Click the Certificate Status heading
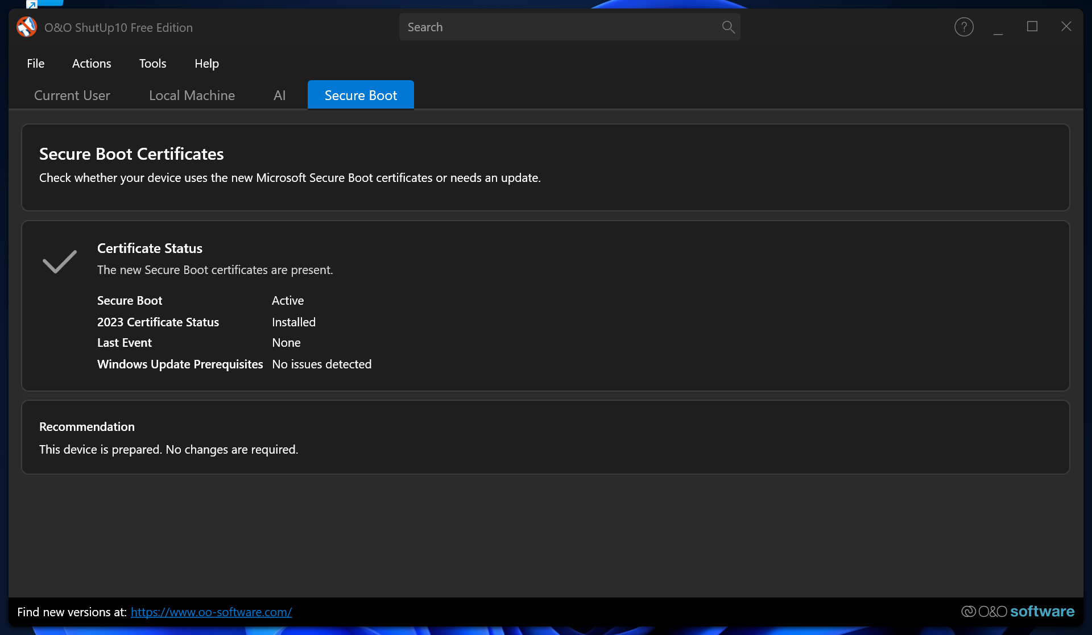Image resolution: width=1092 pixels, height=635 pixels. [x=150, y=248]
